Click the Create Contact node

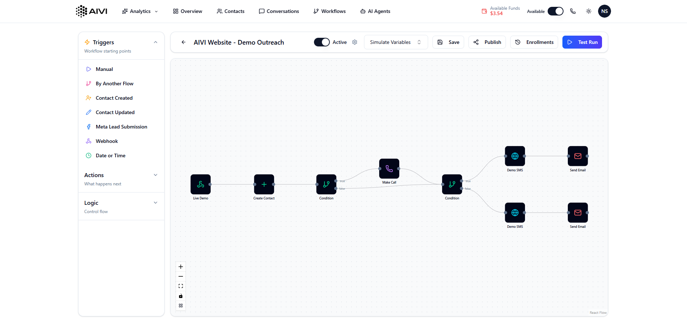click(x=264, y=184)
